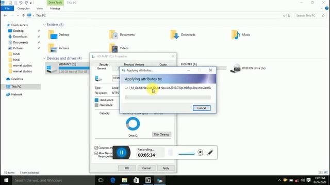
Task: Go up one level with the up arrow
Action: point(23,15)
